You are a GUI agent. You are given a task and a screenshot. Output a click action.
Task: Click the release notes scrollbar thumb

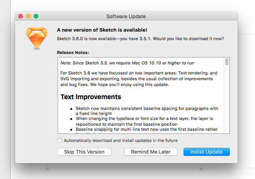click(x=227, y=62)
